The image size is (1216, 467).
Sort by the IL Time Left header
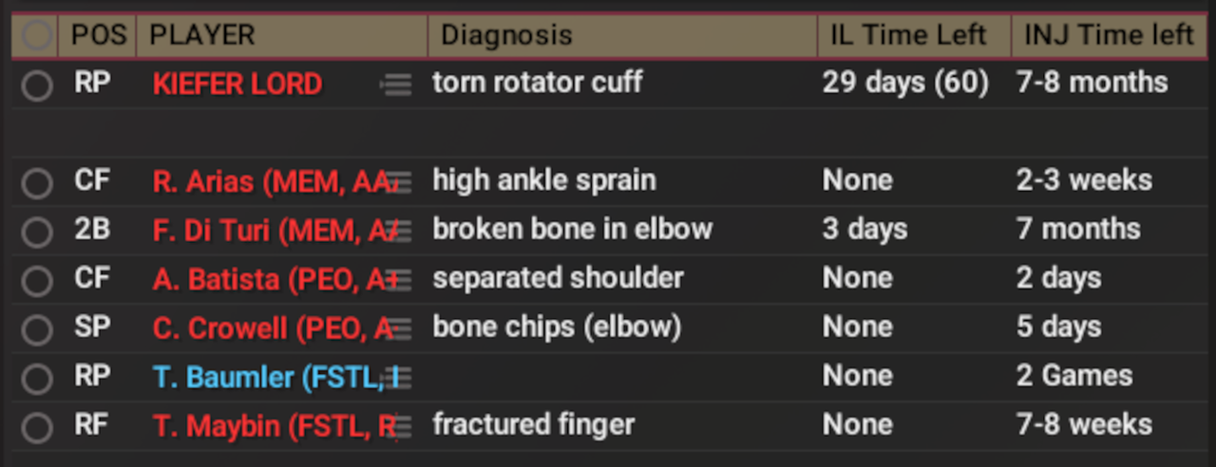pos(908,36)
